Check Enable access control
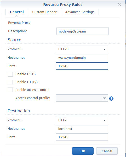Screen dimensions: 126x157 (x=10, y=90)
